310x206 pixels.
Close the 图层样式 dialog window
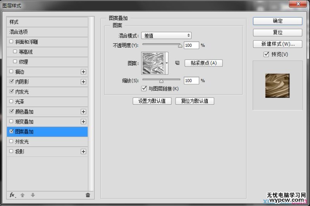[298, 4]
